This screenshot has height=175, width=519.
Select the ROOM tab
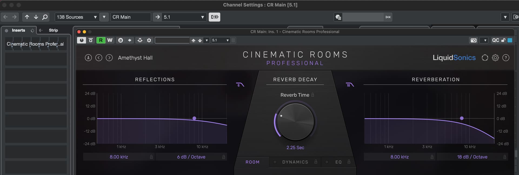coord(252,162)
